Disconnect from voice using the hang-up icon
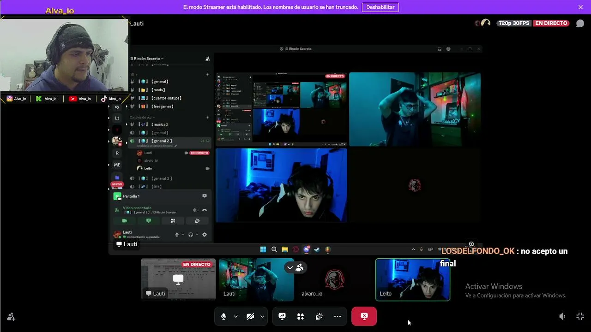 click(x=205, y=210)
